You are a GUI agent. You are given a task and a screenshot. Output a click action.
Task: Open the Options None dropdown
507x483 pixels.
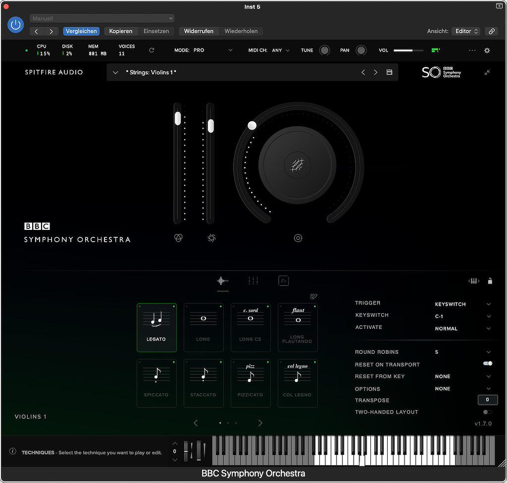pos(463,388)
